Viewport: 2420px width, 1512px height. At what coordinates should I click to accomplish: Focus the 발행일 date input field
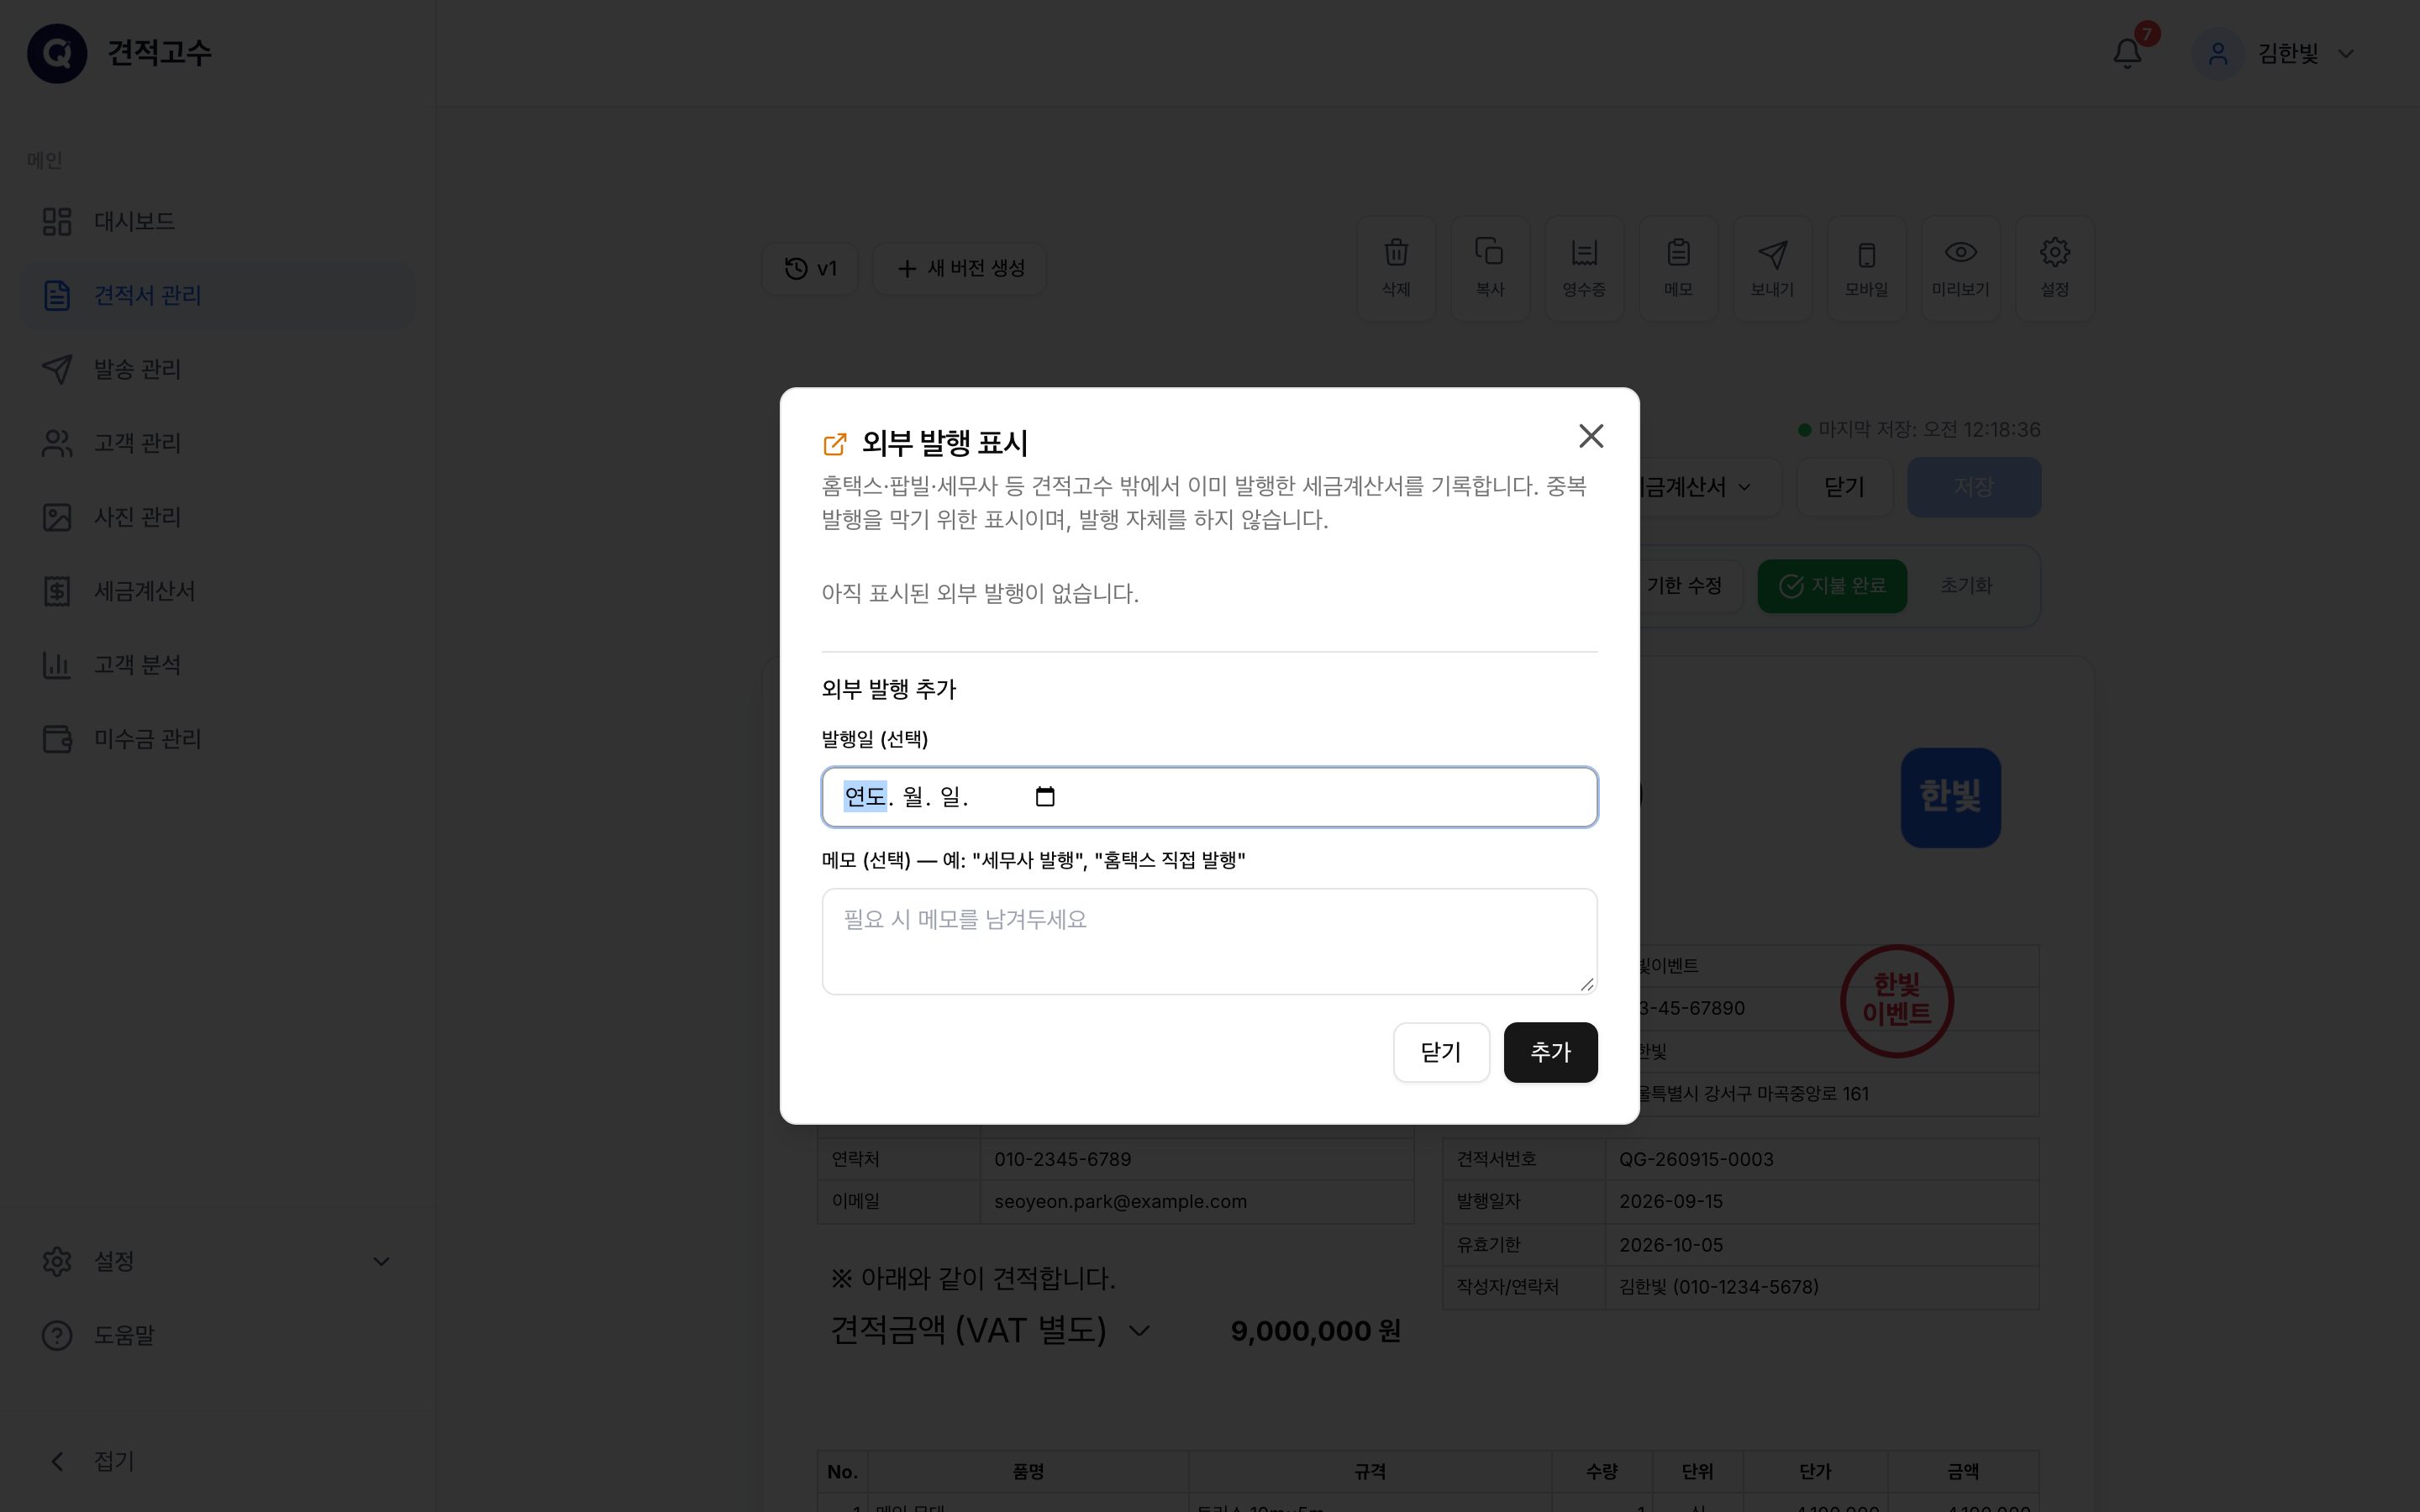pyautogui.click(x=1209, y=797)
